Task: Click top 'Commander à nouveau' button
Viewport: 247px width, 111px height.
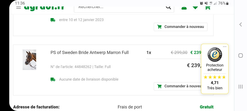Action: click(x=181, y=27)
